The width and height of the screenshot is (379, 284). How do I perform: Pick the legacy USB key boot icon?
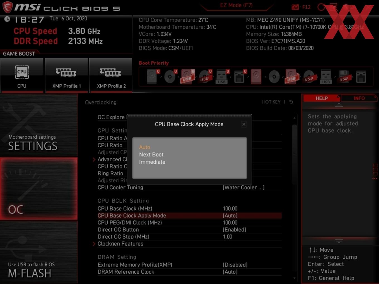[326, 77]
